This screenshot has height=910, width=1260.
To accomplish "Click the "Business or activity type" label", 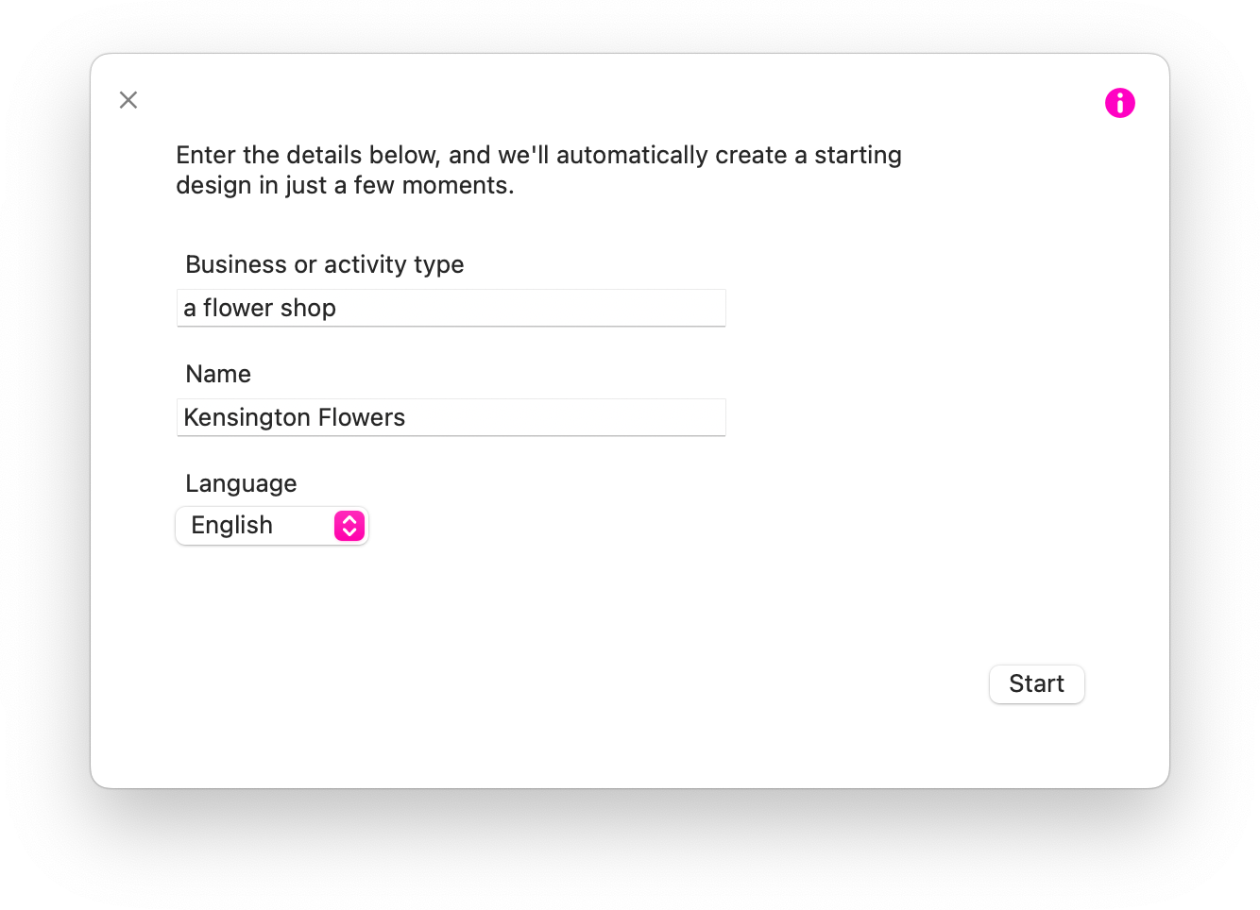I will coord(324,265).
